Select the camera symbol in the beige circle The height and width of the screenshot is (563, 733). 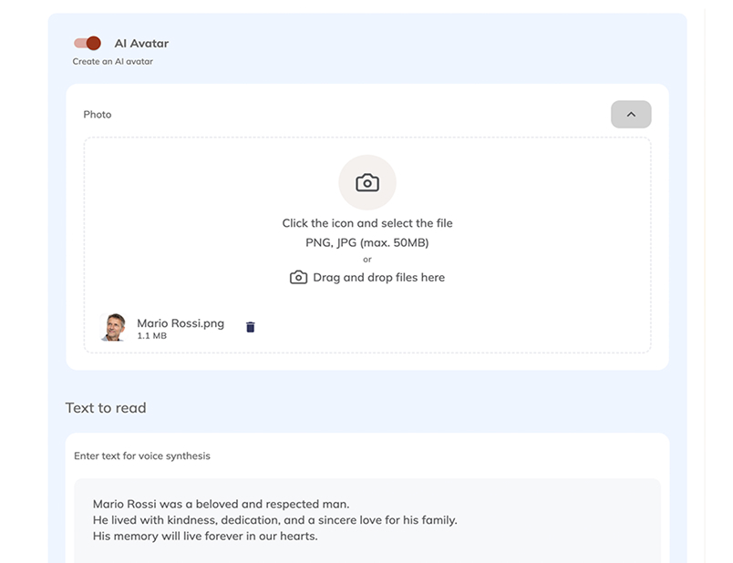[367, 182]
